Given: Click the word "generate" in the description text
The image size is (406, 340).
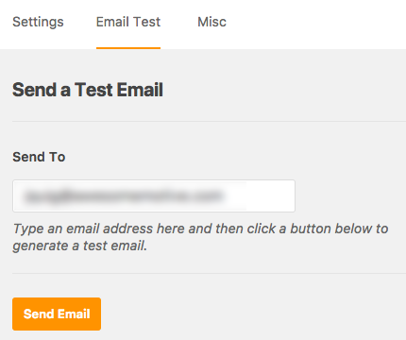Looking at the screenshot, I should (x=40, y=246).
